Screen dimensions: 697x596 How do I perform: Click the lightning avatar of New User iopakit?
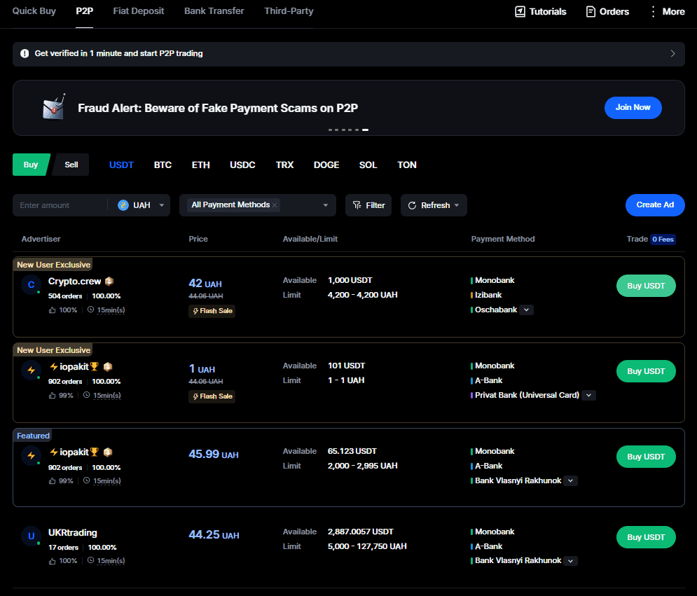[x=31, y=370]
